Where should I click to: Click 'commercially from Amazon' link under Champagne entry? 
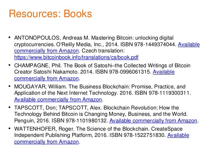point(46,79)
